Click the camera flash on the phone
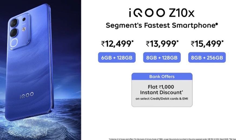 (x=24, y=29)
